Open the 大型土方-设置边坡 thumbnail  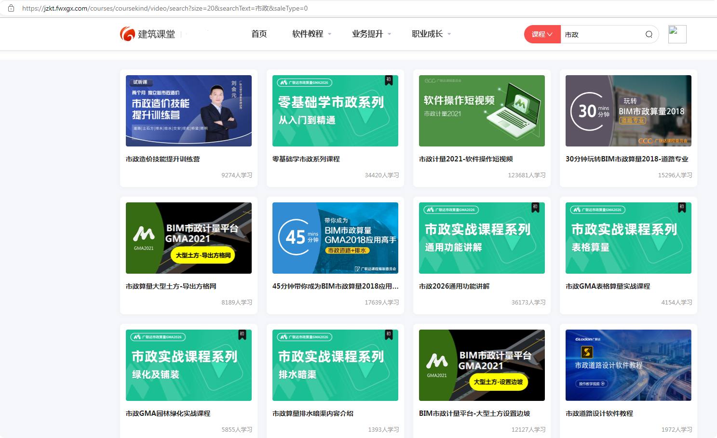click(x=482, y=365)
